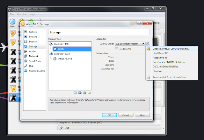204x140 pixels.
Task: Open the General settings category
Action: point(35,32)
